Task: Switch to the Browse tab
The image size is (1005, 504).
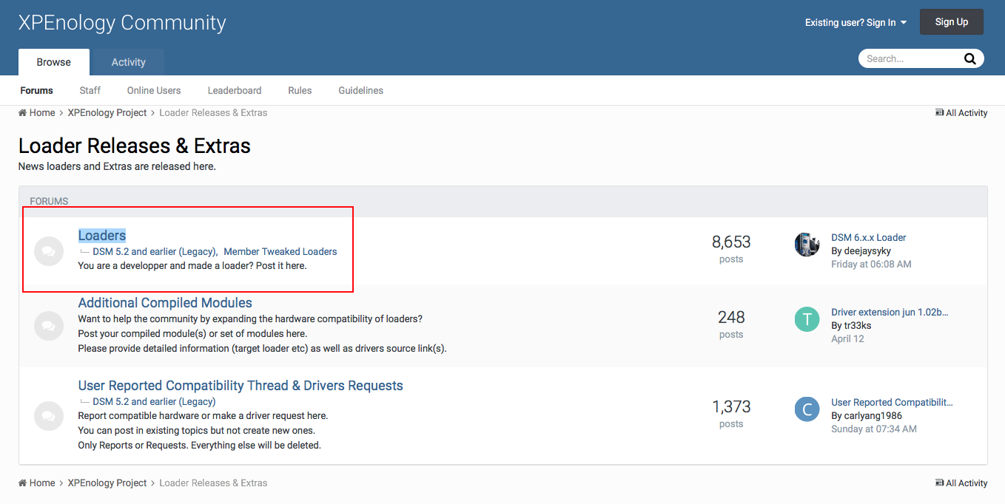Action: [x=54, y=62]
